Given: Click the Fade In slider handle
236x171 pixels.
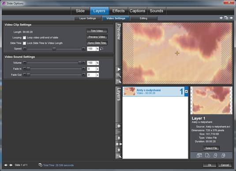Looking at the screenshot, I should tap(28, 69).
